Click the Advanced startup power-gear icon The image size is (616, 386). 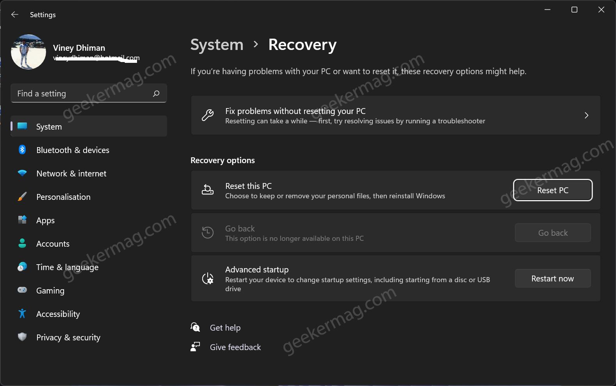pyautogui.click(x=208, y=278)
